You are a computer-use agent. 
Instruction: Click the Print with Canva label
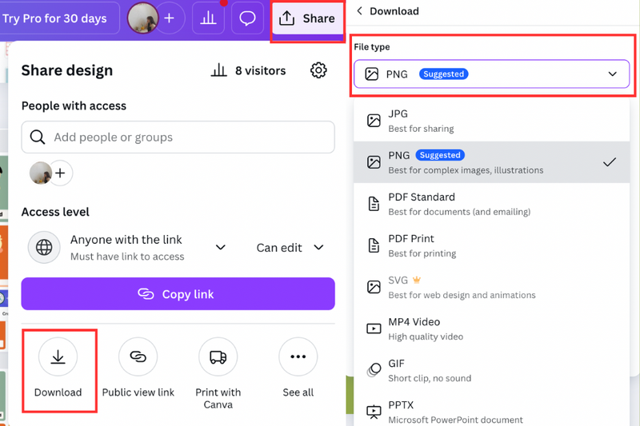[218, 398]
